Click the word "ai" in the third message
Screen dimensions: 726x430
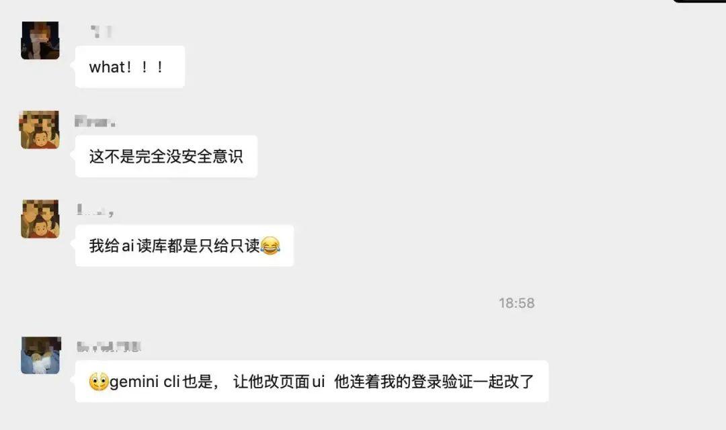pos(128,247)
